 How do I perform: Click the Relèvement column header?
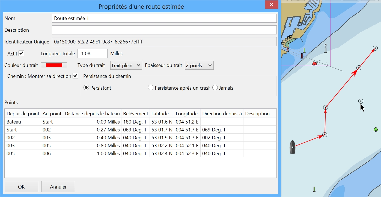[x=136, y=114]
